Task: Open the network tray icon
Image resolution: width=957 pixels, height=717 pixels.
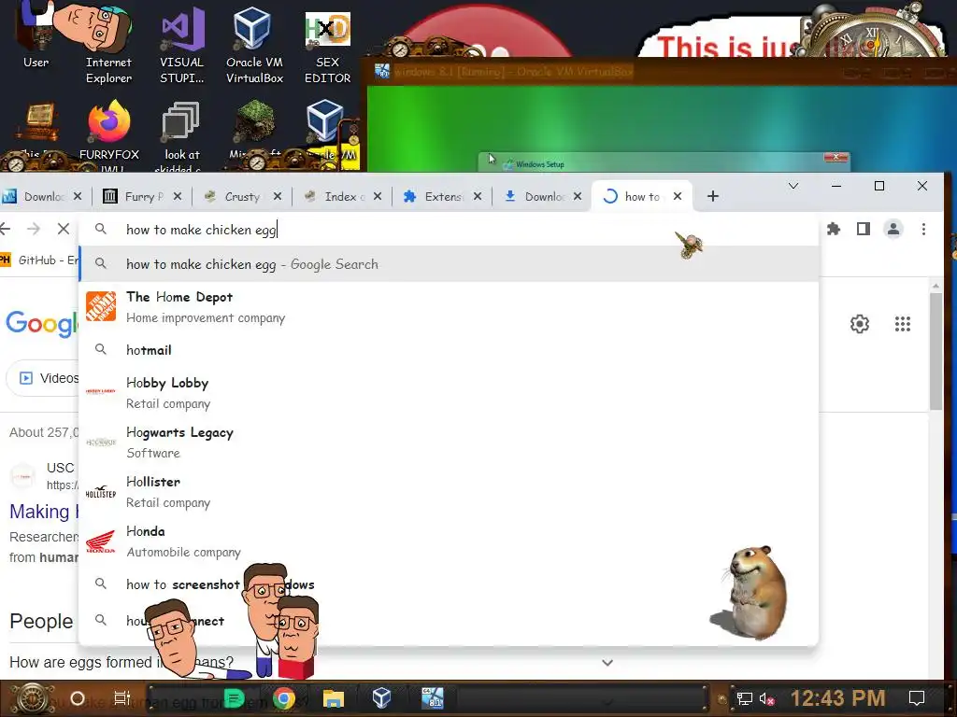Action: (x=744, y=698)
